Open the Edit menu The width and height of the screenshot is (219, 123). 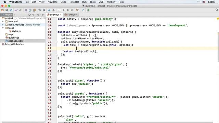[34, 2]
